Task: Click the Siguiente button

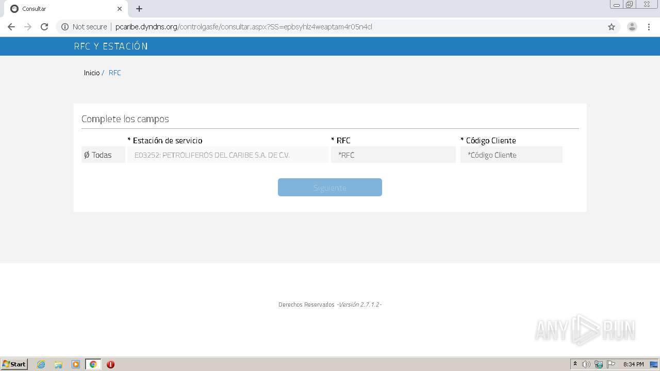Action: [330, 188]
